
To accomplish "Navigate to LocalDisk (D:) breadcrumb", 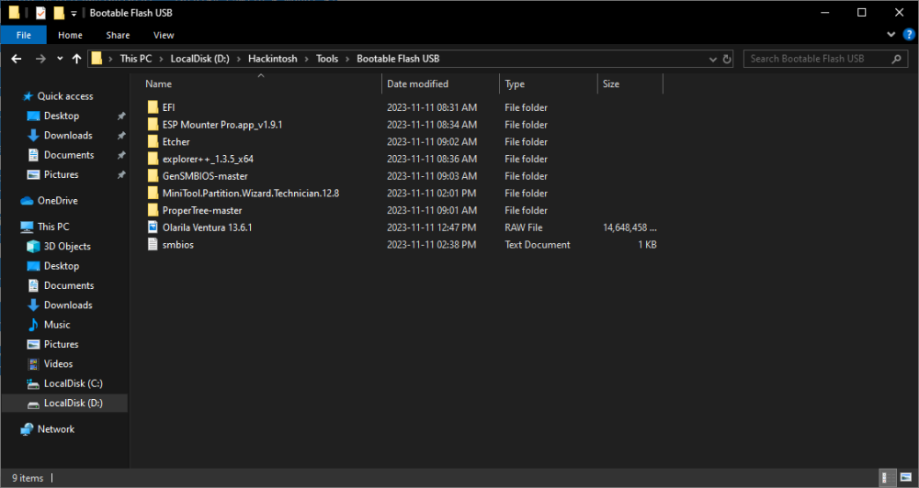I will (199, 59).
